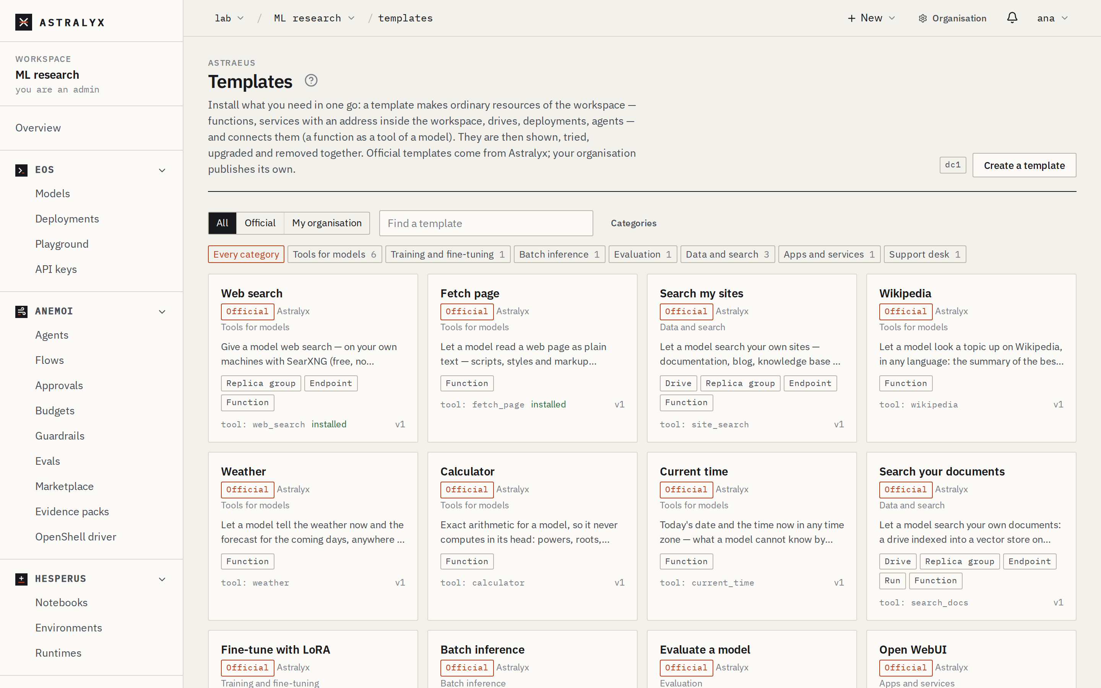Filter by Data and search category
The image size is (1101, 688).
(727, 254)
